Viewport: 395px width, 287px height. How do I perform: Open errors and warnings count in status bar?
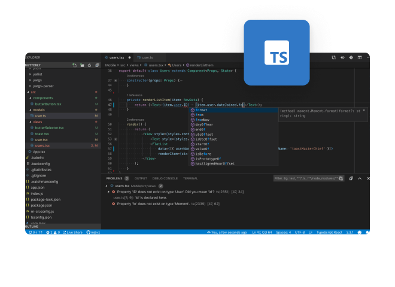[52, 232]
